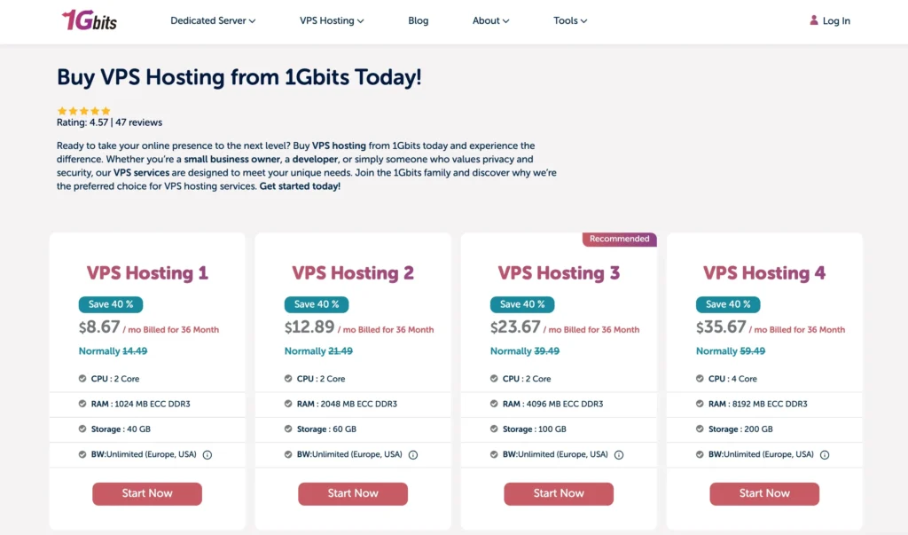
Task: Click the BW info icon in VPS Hosting 2
Action: (x=413, y=454)
